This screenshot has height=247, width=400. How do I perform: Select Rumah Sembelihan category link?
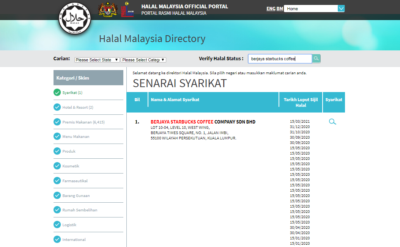click(80, 210)
